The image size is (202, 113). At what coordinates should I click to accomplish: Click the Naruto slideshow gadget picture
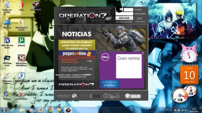click(x=172, y=21)
